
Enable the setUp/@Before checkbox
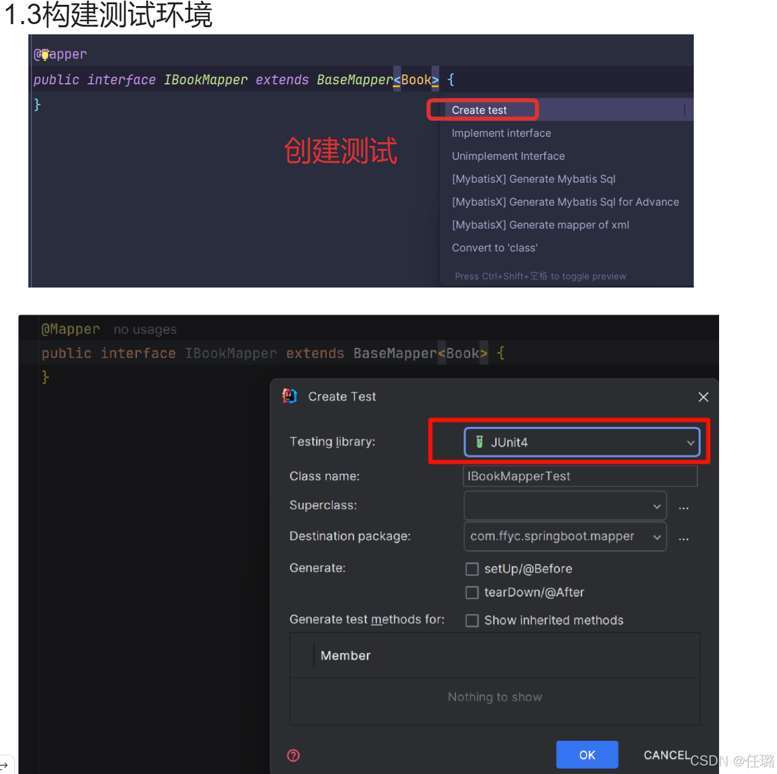(472, 569)
